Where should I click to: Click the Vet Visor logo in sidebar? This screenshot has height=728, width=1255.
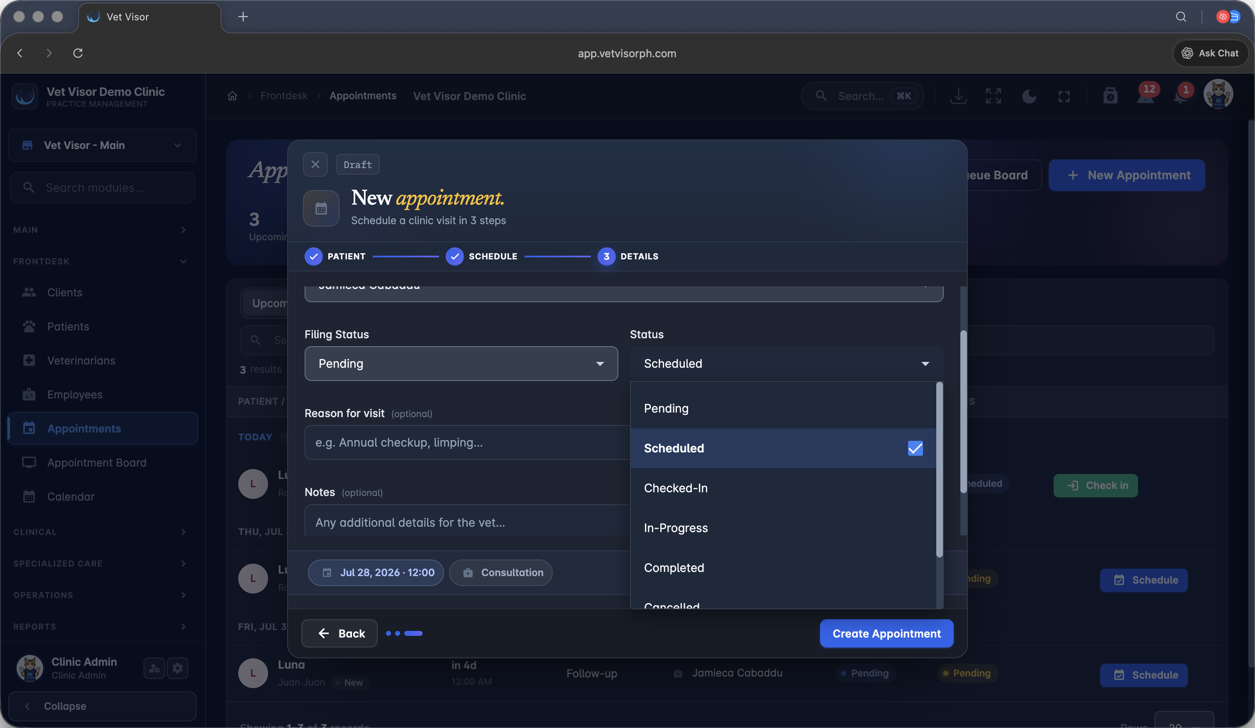pyautogui.click(x=25, y=96)
